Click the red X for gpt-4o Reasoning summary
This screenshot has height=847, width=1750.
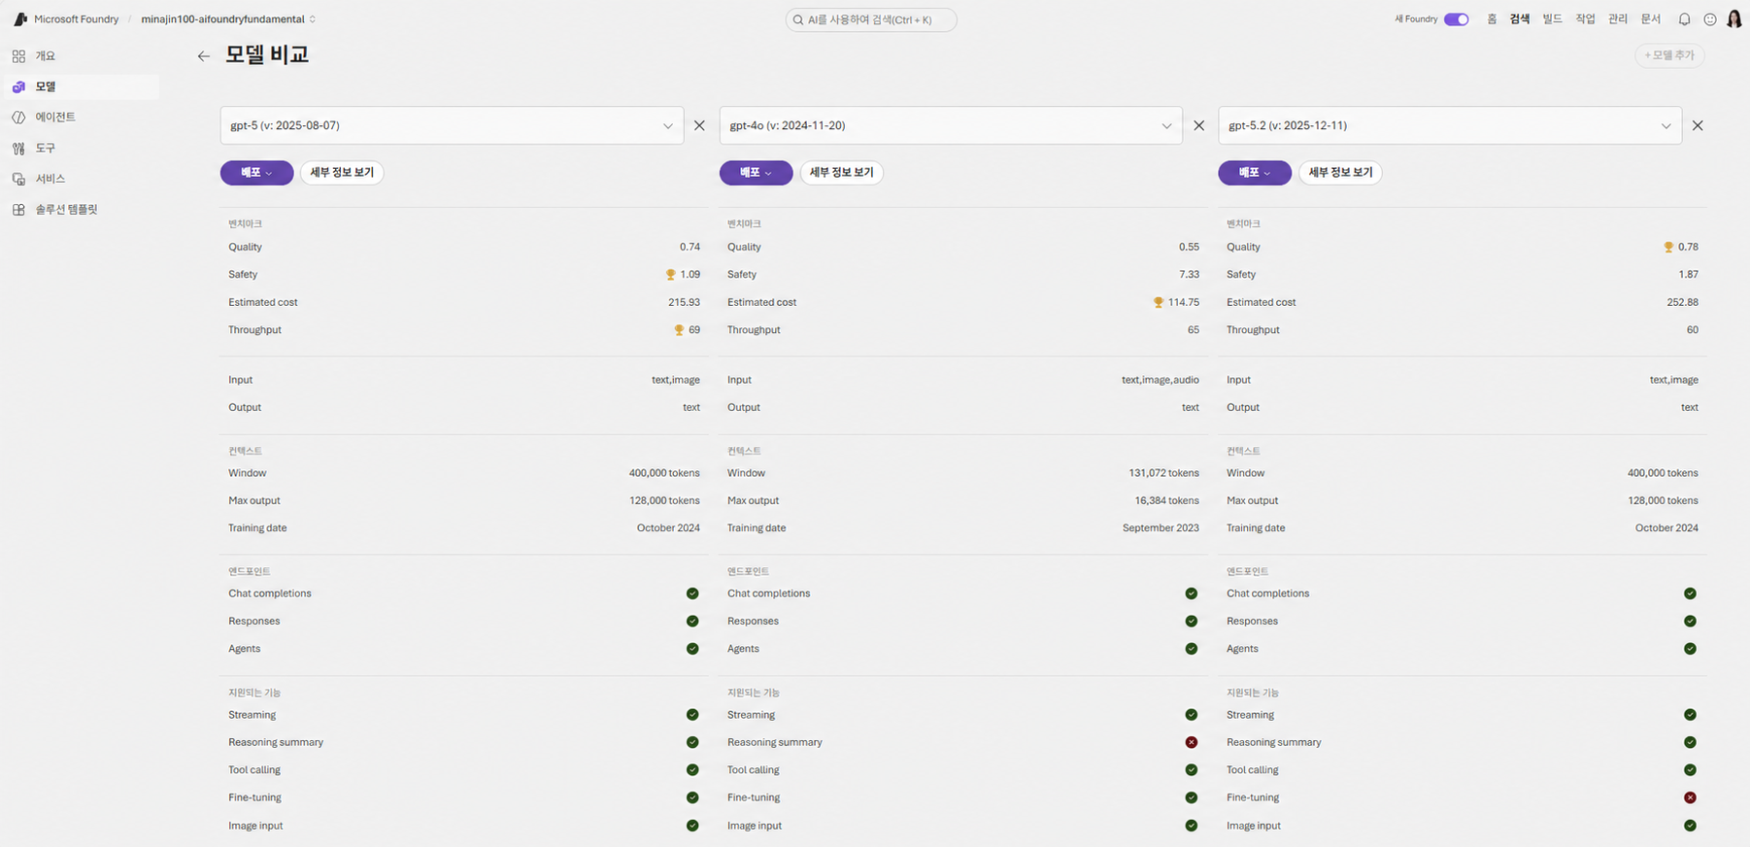(1192, 743)
